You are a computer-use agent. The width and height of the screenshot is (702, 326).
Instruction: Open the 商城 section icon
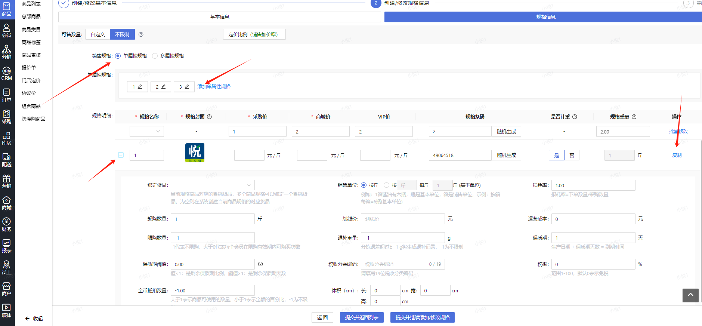[x=7, y=203]
